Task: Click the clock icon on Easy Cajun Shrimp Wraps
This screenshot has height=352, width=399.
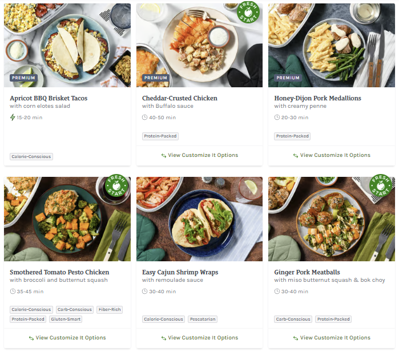Action: pyautogui.click(x=144, y=292)
